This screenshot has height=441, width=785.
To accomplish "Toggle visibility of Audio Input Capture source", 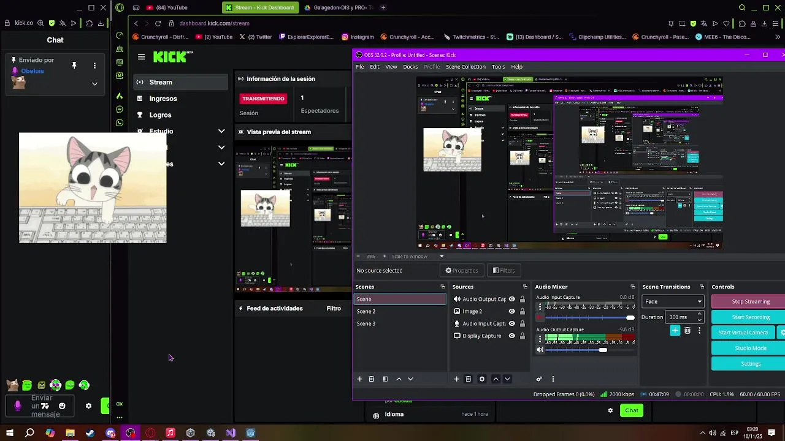I will [511, 323].
